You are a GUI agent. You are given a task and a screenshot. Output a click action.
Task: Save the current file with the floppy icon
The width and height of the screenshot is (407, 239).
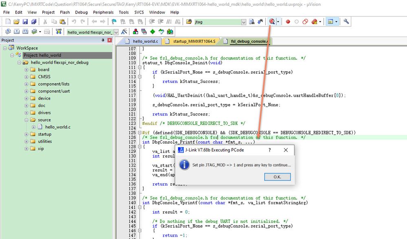pos(25,22)
